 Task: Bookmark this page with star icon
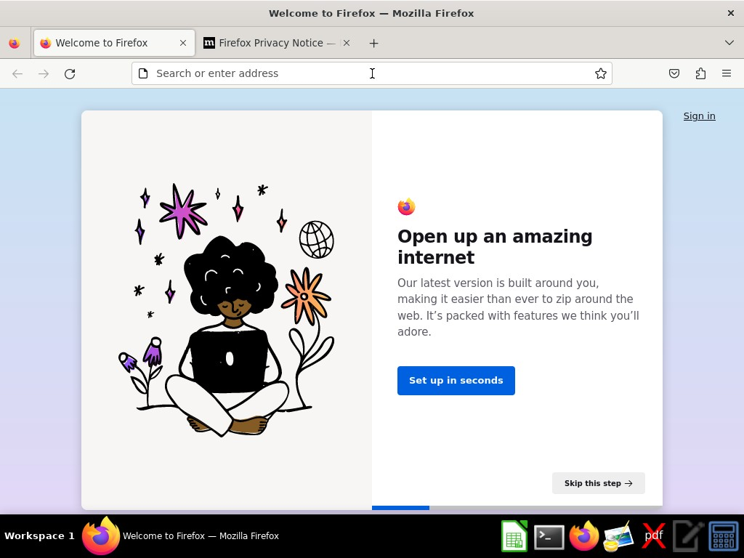[x=601, y=73]
